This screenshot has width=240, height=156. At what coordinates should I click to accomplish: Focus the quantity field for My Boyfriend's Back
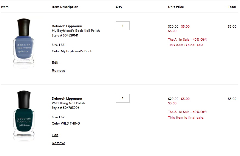click(123, 26)
